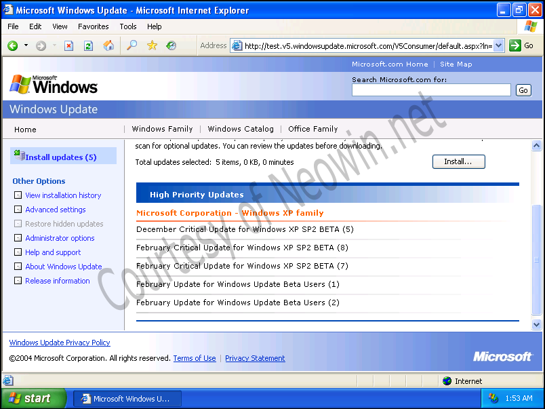Click the green Go arrow icon
Image resolution: width=545 pixels, height=409 pixels.
[514, 45]
